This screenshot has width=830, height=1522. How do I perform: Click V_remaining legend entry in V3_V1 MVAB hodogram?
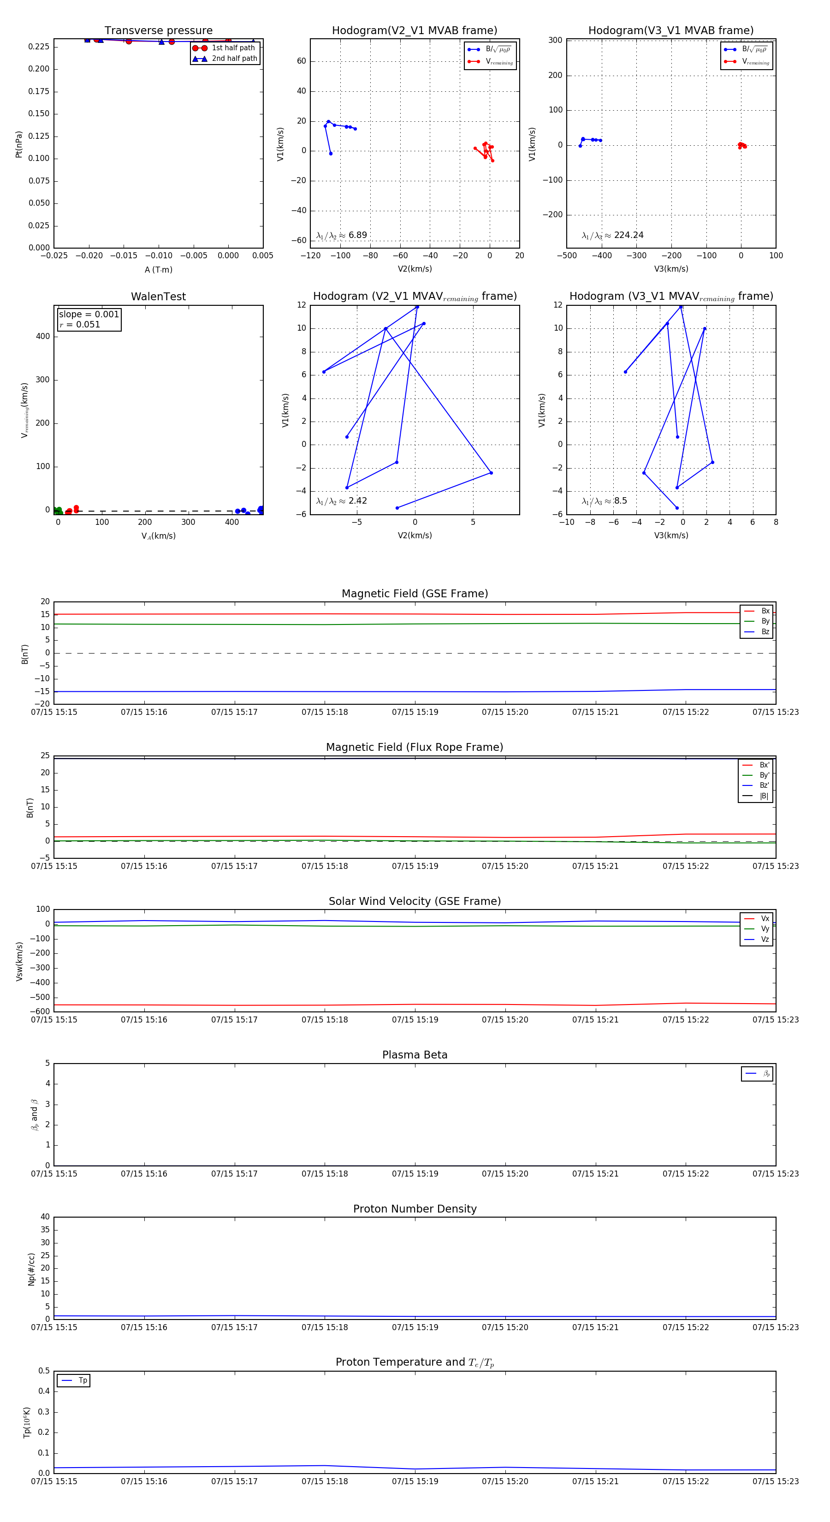tap(746, 61)
